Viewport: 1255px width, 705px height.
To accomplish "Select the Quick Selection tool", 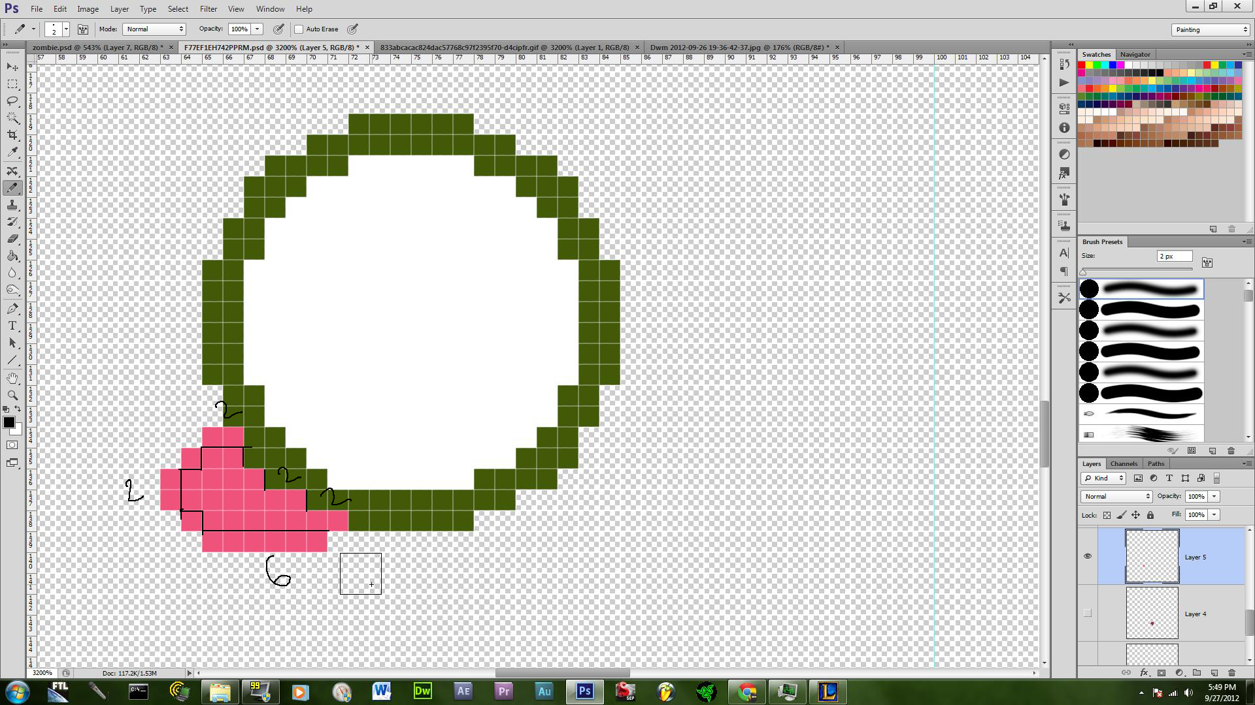I will (x=12, y=118).
